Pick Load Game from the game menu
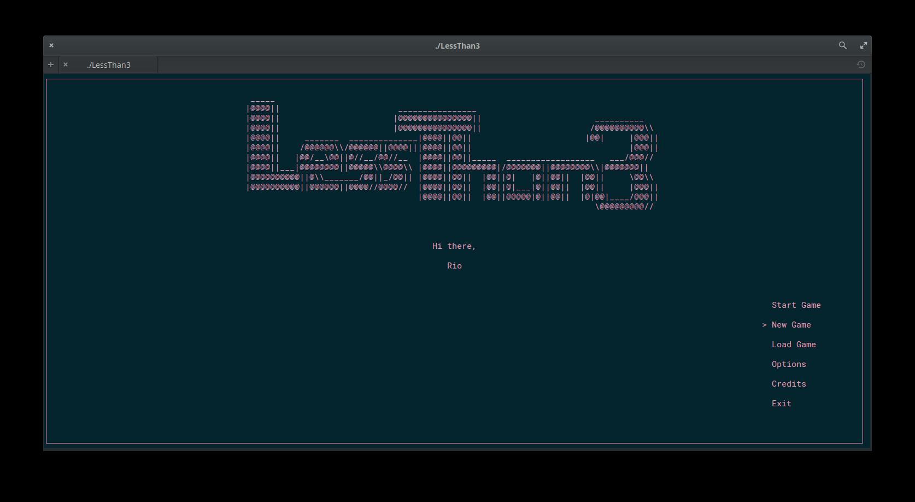This screenshot has width=915, height=502. pos(794,345)
